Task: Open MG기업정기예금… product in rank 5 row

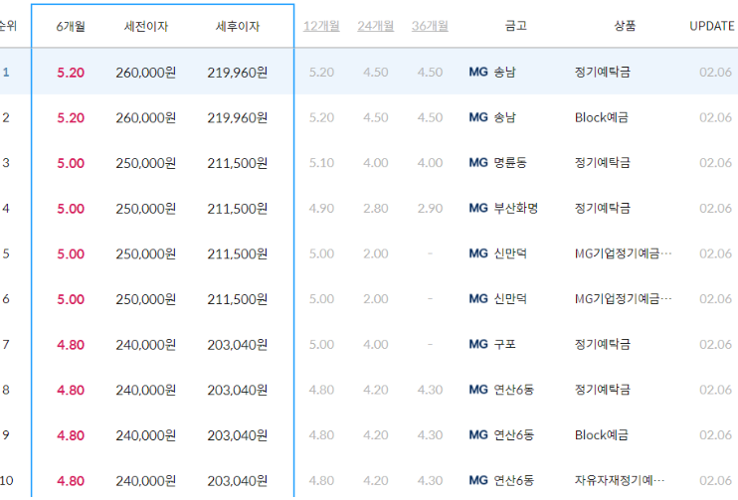Action: [624, 253]
